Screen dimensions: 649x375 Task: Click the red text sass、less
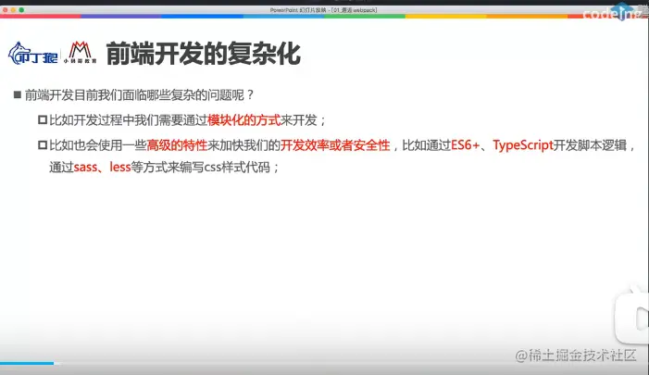coord(102,168)
